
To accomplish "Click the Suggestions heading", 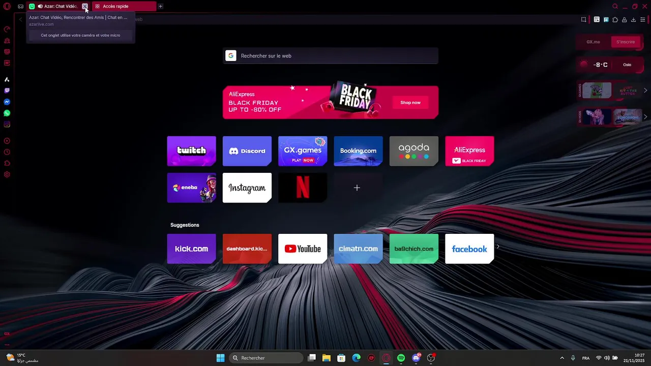I will tap(185, 225).
